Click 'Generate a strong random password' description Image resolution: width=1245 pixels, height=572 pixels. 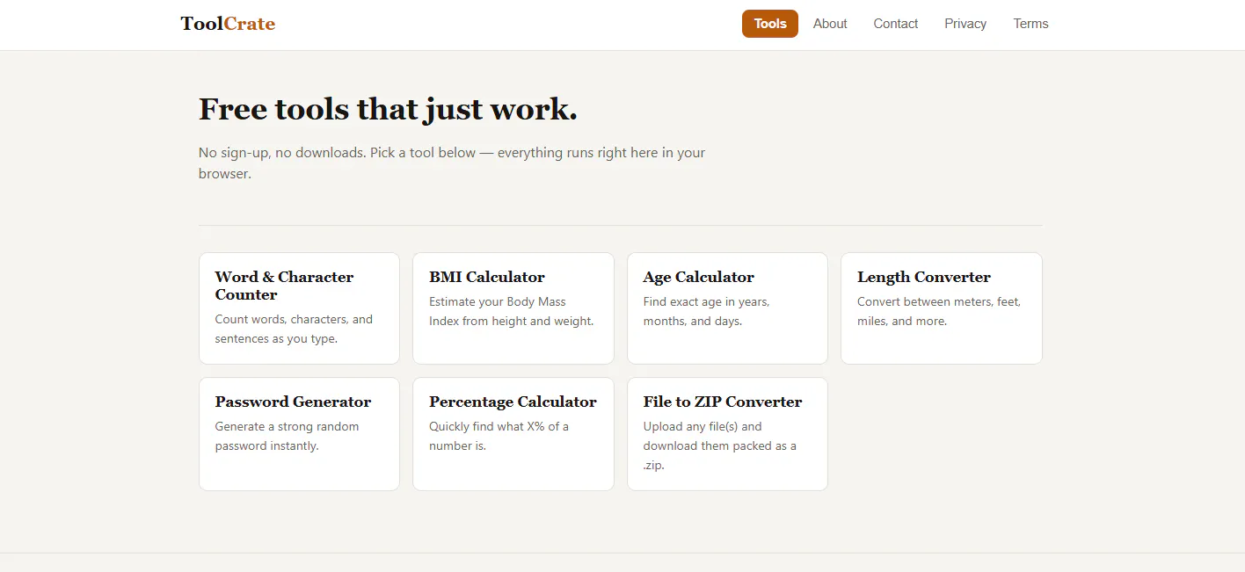287,436
